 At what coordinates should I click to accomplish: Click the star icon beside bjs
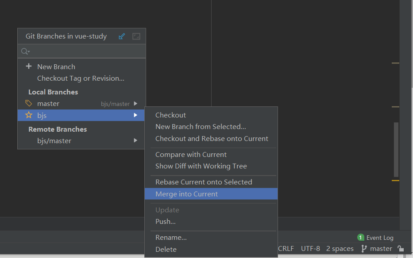29,115
